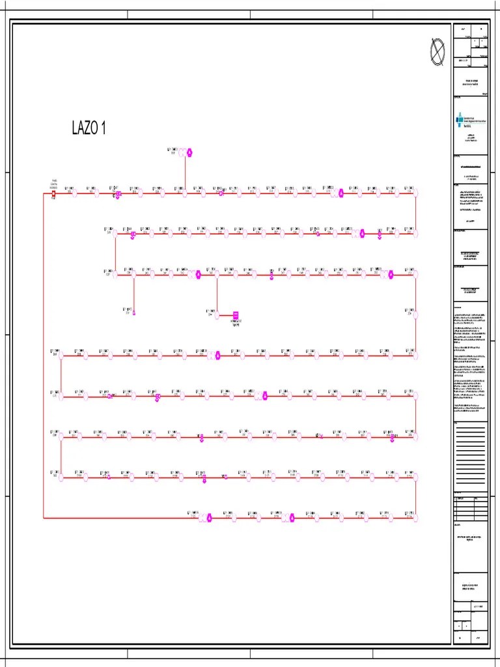Image resolution: width=500 pixels, height=667 pixels.
Task: Select the filled hexagon device on the top branch
Action: point(189,152)
